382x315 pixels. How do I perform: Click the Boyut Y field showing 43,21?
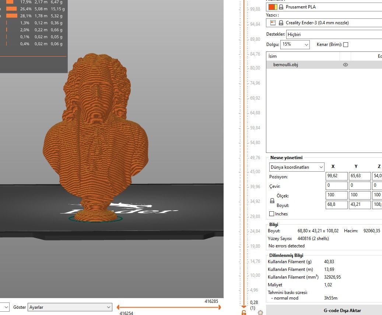(x=360, y=205)
